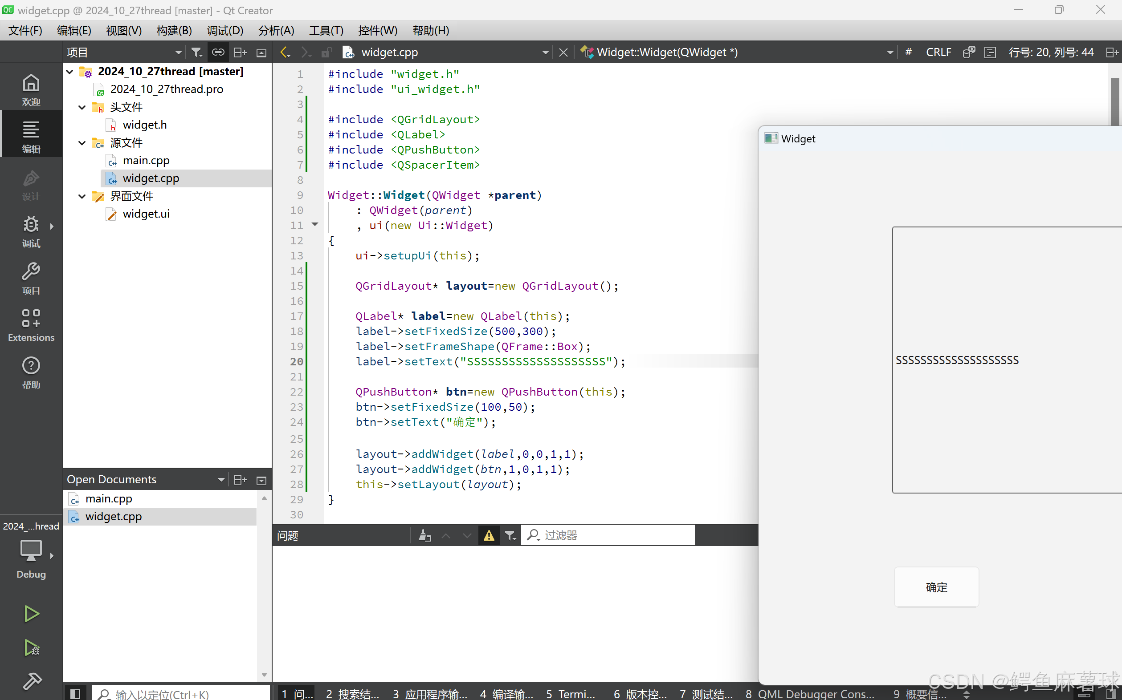Open the 编辑(E) menu
This screenshot has height=700, width=1122.
[x=74, y=31]
